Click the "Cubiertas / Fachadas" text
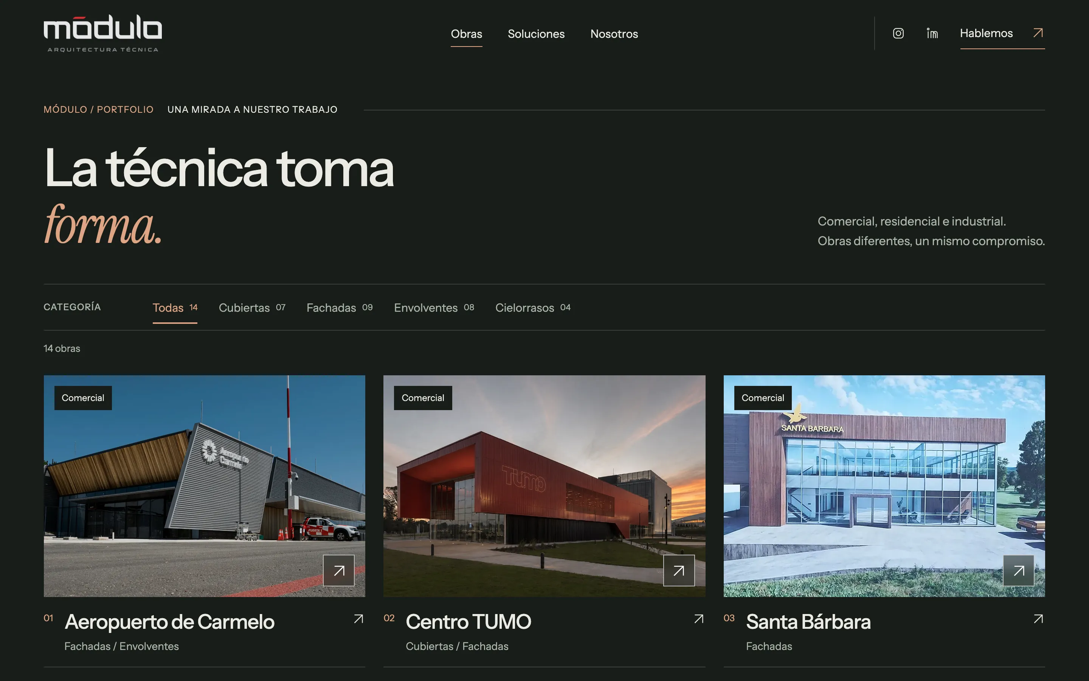Image resolution: width=1089 pixels, height=681 pixels. pos(457,646)
